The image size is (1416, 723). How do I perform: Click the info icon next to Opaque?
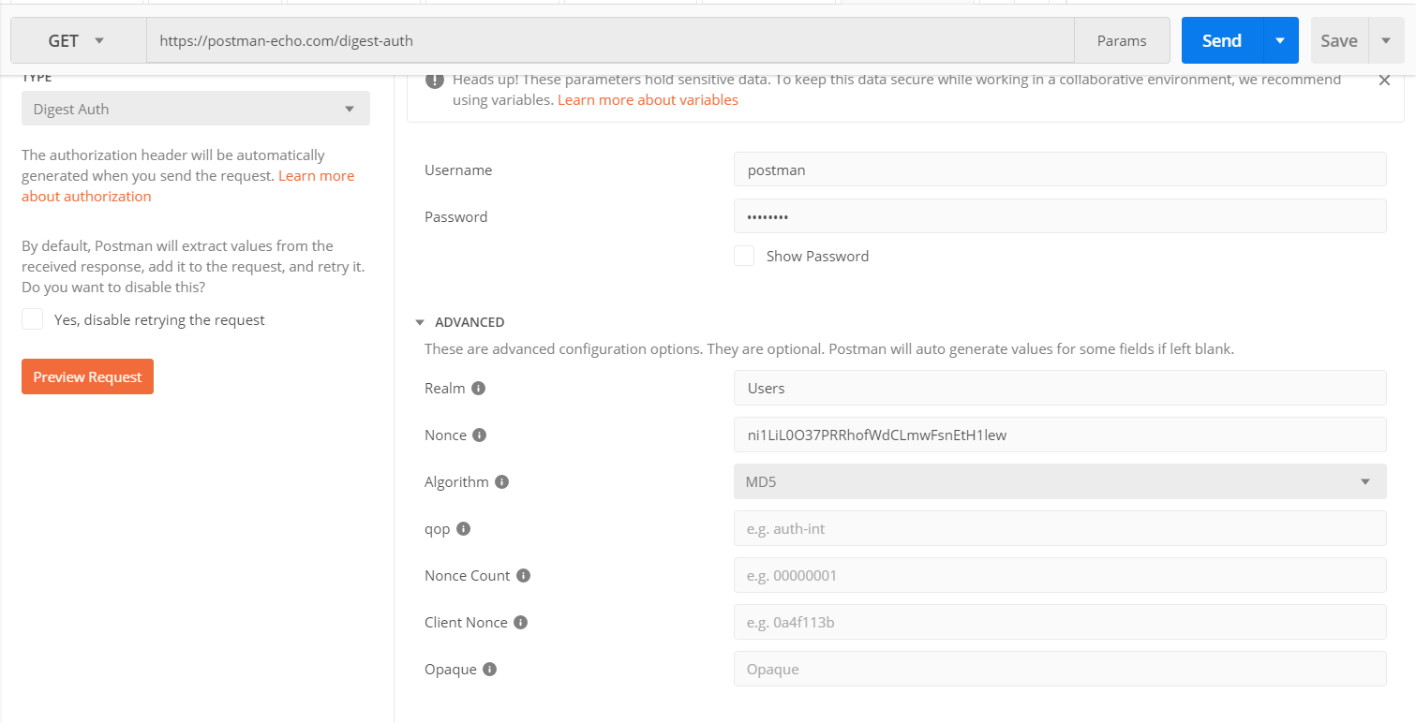[490, 669]
